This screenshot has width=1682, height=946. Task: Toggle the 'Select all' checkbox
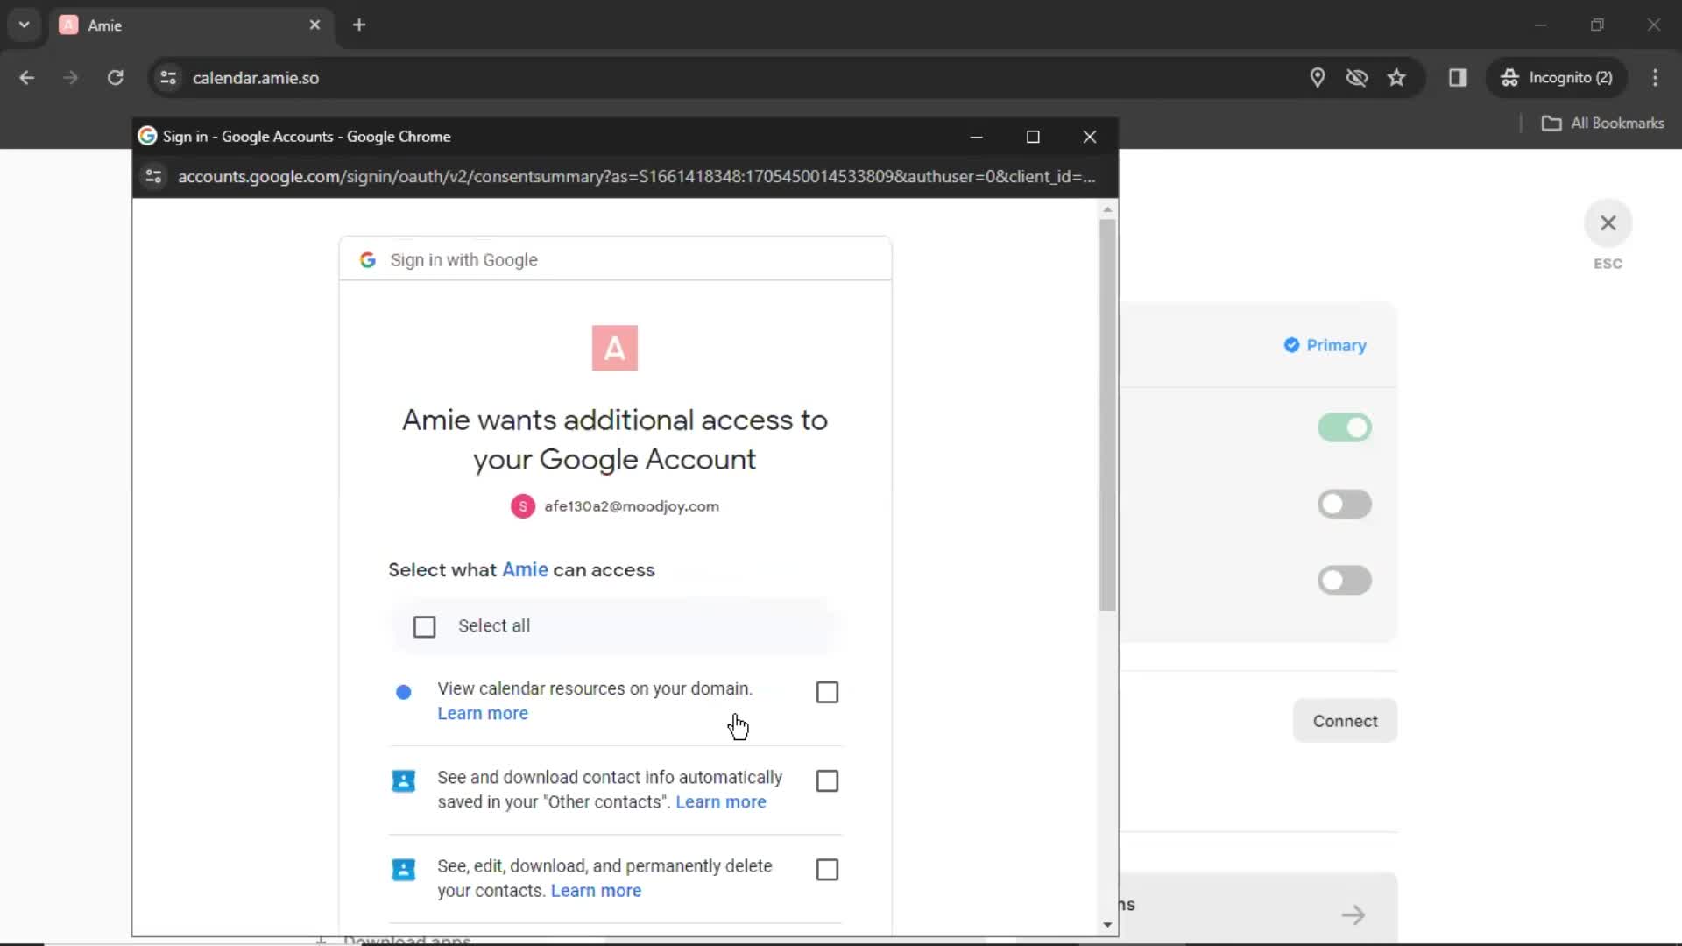coord(423,626)
